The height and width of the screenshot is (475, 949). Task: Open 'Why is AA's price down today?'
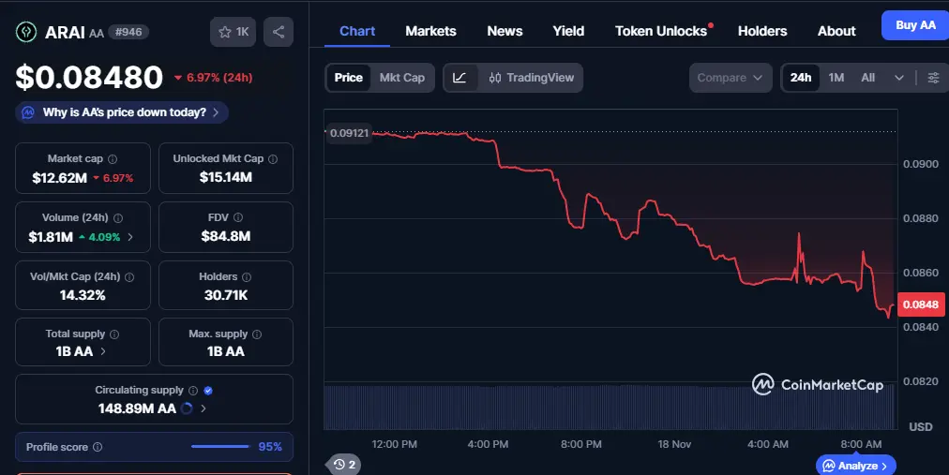click(122, 112)
